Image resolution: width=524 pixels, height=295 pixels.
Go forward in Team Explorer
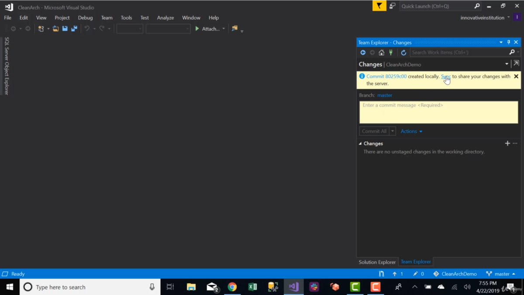372,52
